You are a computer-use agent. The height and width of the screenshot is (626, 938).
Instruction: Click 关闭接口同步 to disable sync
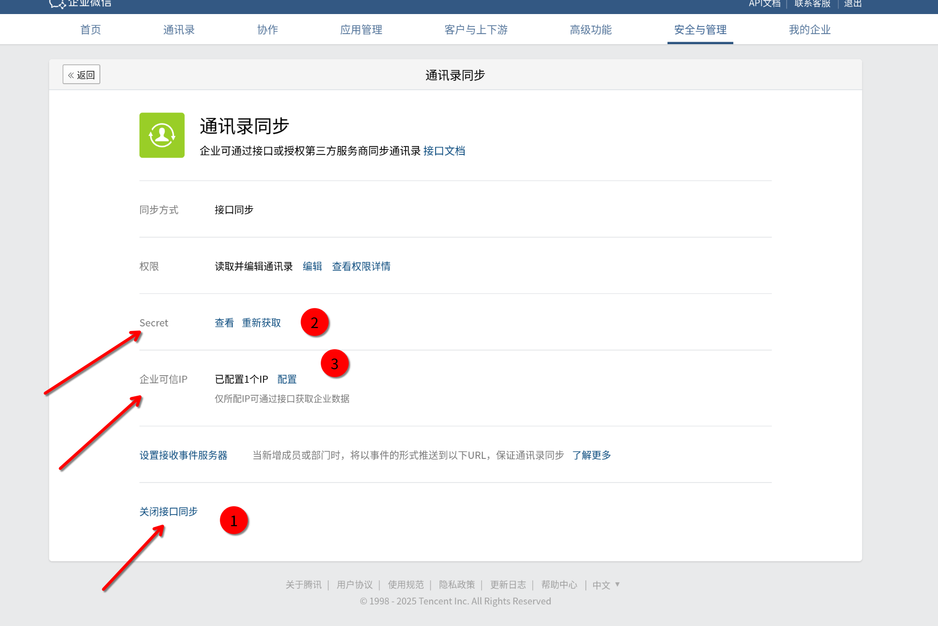point(168,512)
